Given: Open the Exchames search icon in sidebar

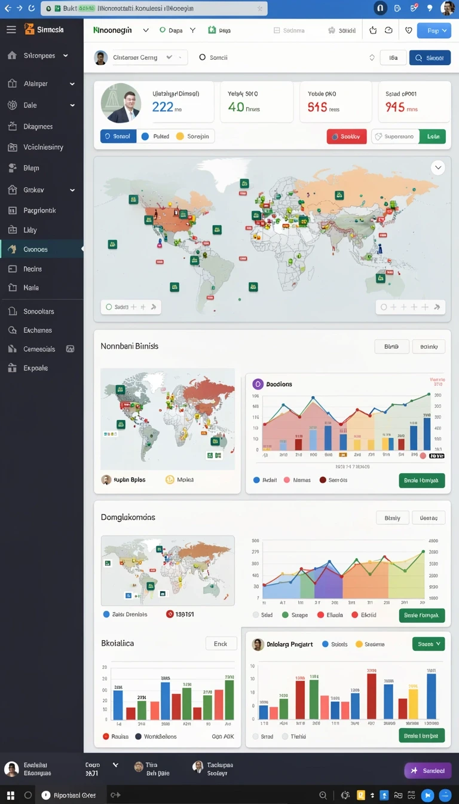Looking at the screenshot, I should pyautogui.click(x=12, y=330).
